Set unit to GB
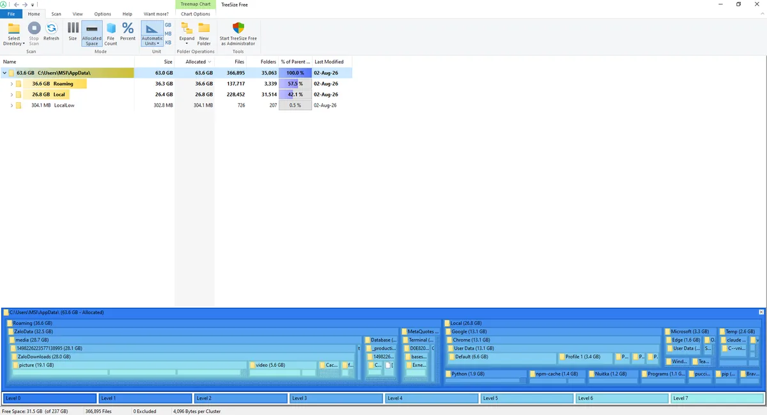 click(x=168, y=25)
